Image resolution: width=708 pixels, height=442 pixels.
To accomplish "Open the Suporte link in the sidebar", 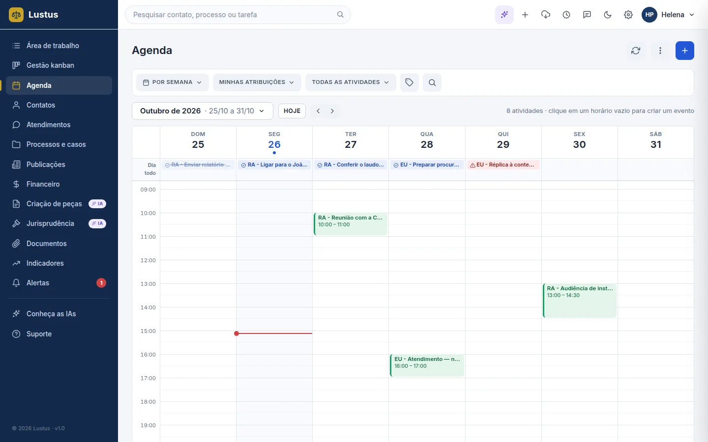I will [x=59, y=334].
